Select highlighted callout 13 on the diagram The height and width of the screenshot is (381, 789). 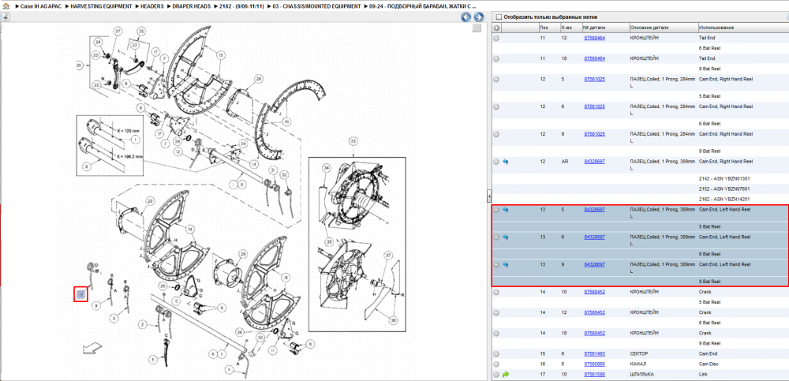[x=81, y=294]
